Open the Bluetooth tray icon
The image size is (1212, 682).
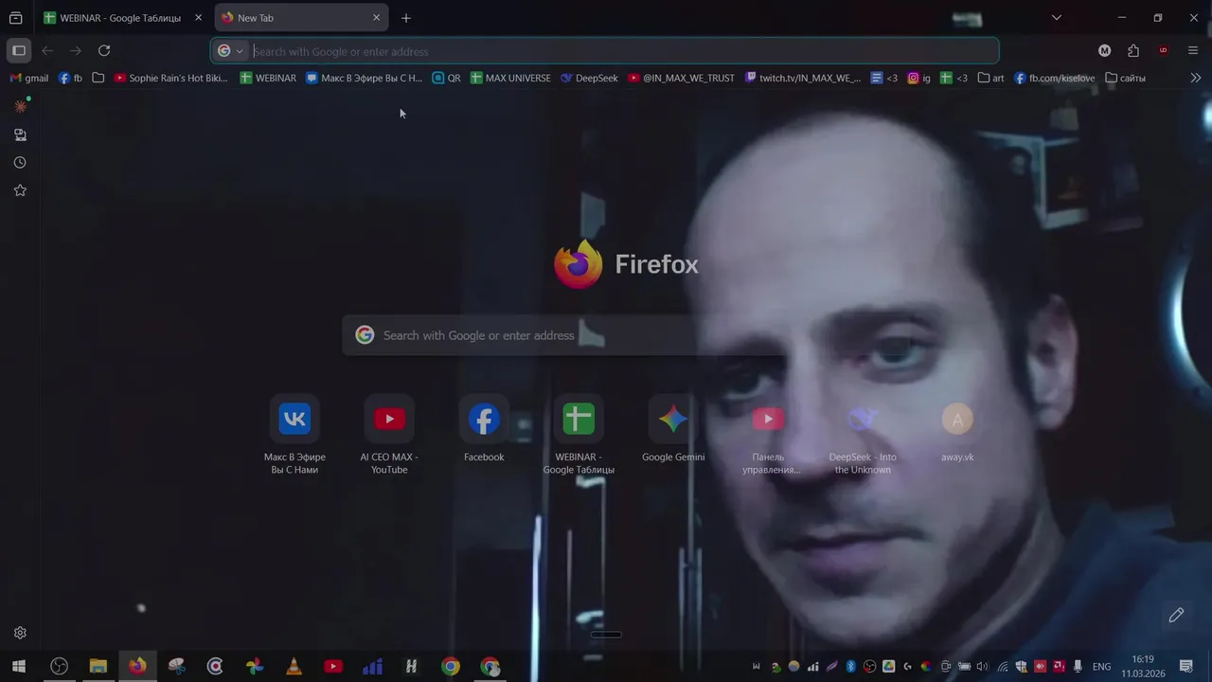pyautogui.click(x=851, y=667)
